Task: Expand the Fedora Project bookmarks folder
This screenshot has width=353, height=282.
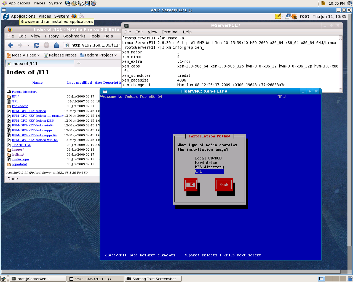Action: pos(98,55)
